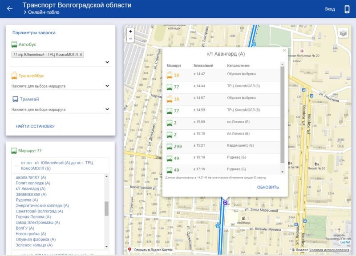Image resolution: width=356 pixels, height=256 pixels.
Task: Select stop Новостройка (А)
Action: pyautogui.click(x=31, y=234)
